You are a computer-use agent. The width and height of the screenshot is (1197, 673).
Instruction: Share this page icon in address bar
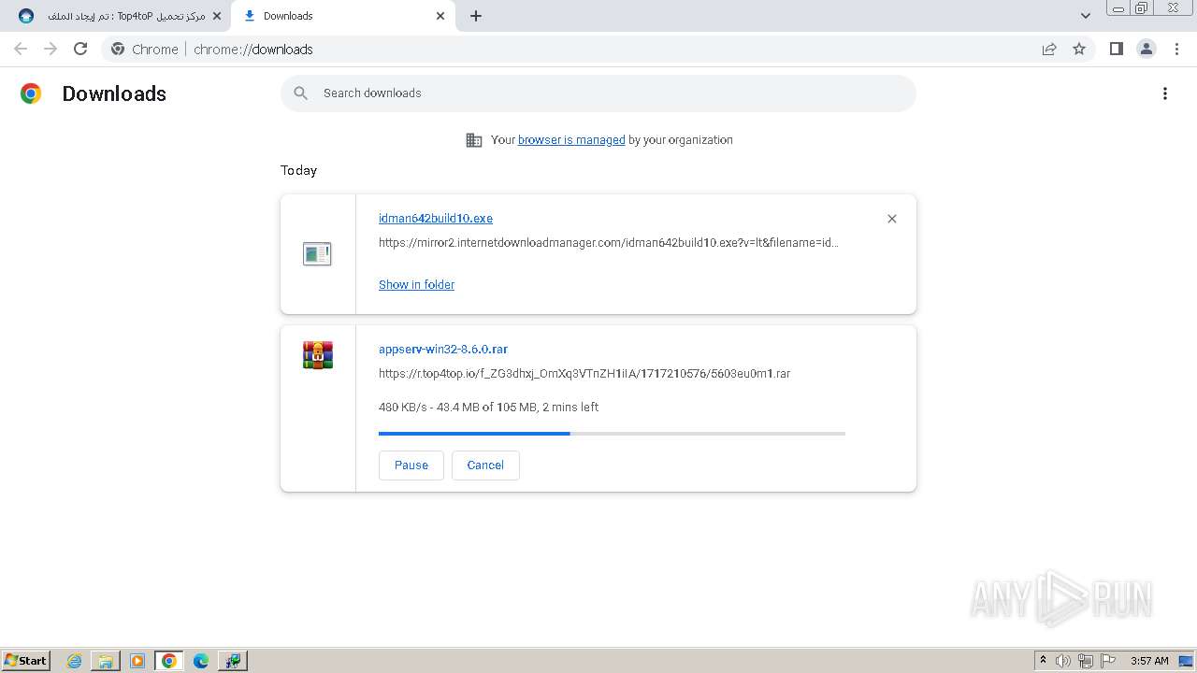[1049, 49]
